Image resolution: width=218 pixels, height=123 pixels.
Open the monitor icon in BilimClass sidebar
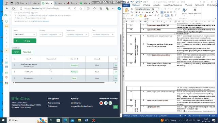(x=6, y=22)
